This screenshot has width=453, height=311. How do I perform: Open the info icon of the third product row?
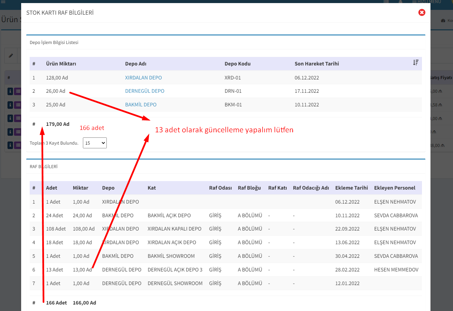click(10, 118)
